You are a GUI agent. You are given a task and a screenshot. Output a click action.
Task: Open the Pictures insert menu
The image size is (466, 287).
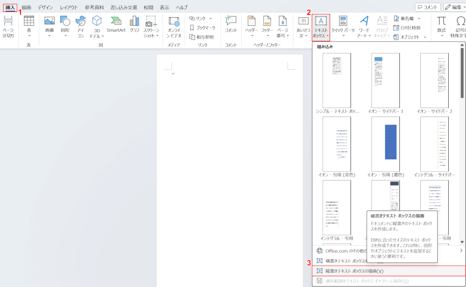[50, 27]
